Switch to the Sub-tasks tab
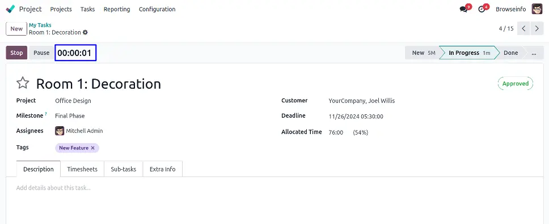Image resolution: width=549 pixels, height=224 pixels. 123,169
